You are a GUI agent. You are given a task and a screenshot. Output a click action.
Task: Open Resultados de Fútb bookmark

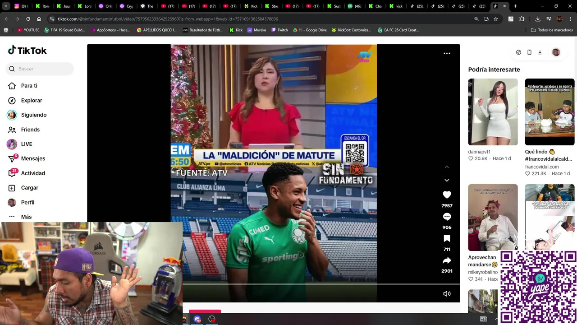click(203, 30)
